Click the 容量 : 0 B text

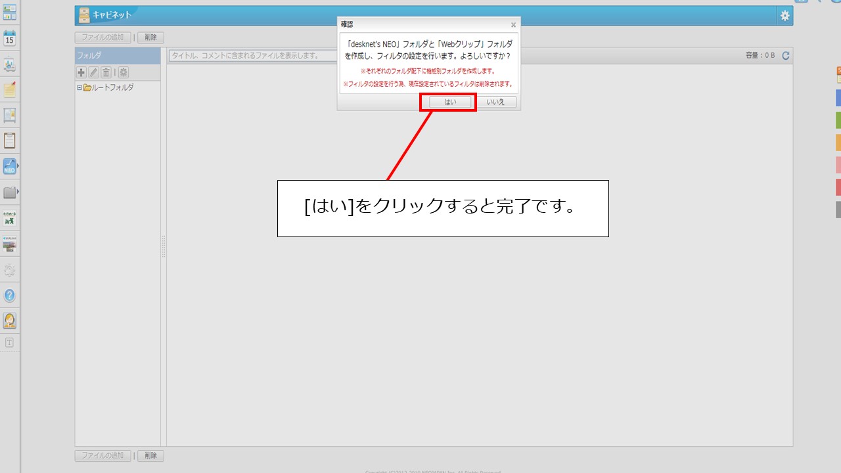coord(760,56)
